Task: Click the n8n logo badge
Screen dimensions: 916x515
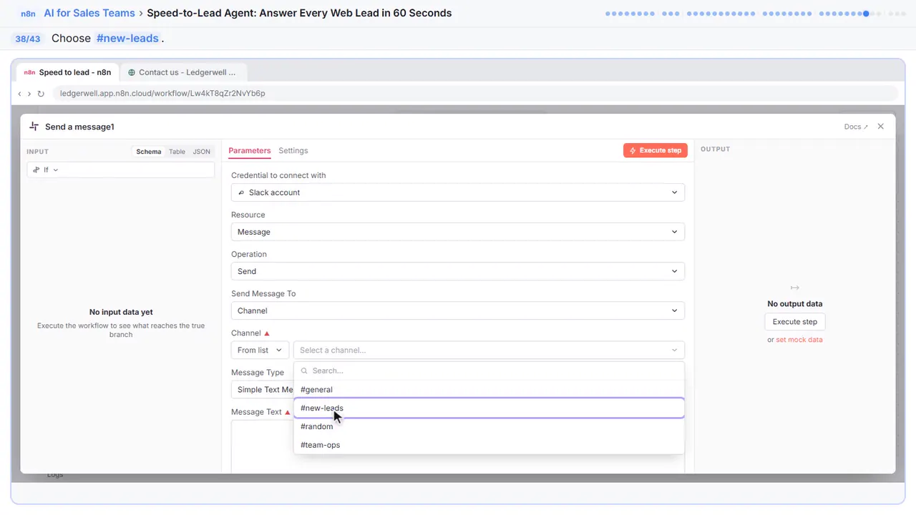Action: tap(28, 14)
